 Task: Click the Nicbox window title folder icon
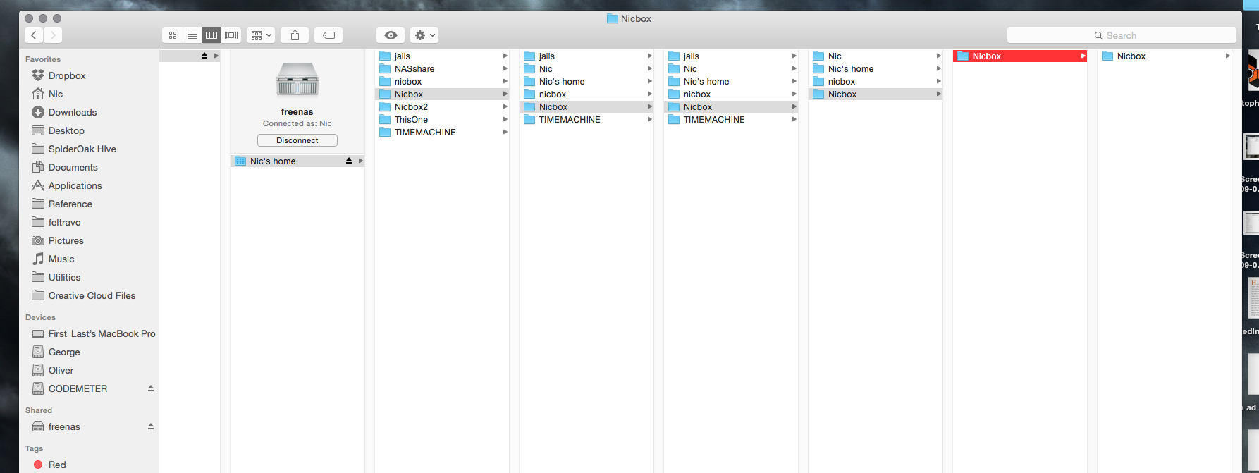(613, 18)
